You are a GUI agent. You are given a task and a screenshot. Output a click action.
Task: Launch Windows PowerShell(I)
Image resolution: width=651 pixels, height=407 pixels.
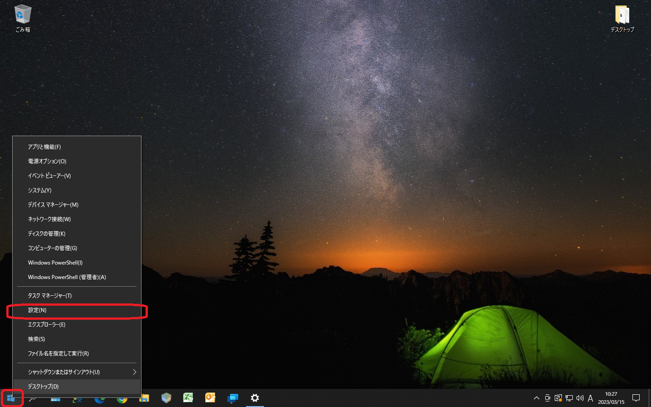(77, 263)
